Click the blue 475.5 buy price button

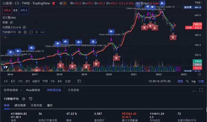pyautogui.click(x=24, y=10)
